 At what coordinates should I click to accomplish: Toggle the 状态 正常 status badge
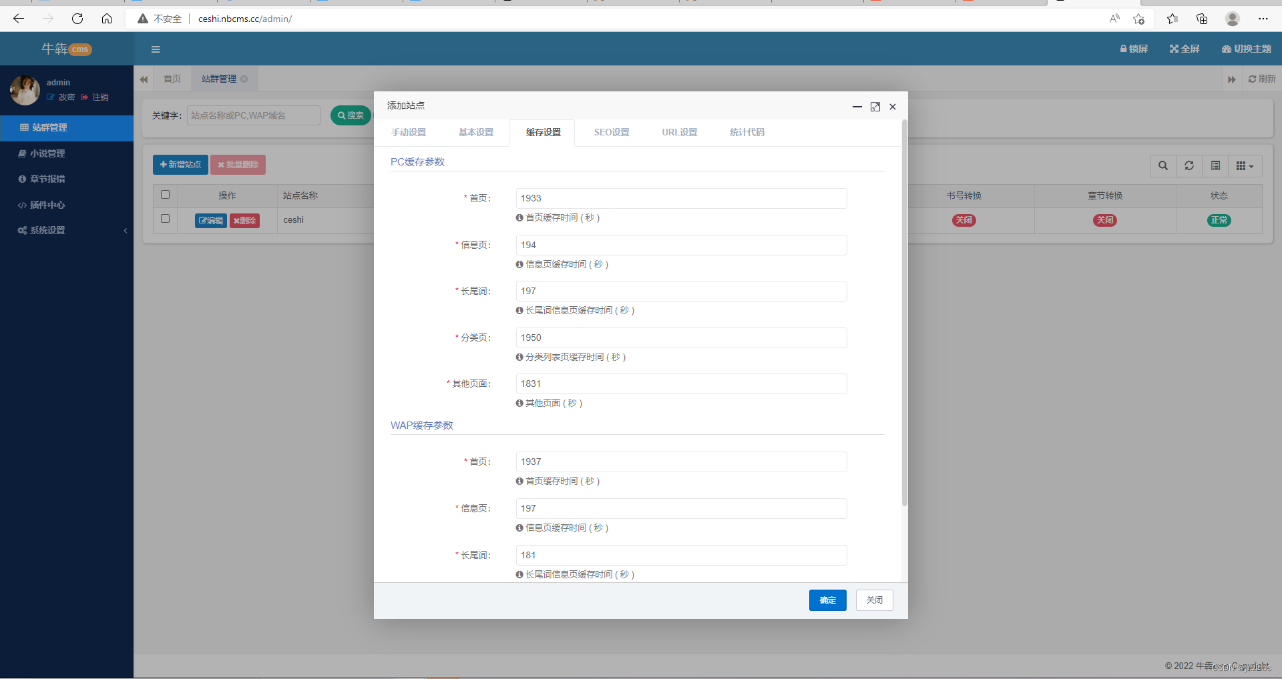click(1219, 220)
